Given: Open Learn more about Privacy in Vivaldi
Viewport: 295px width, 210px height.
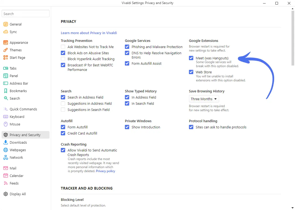Looking at the screenshot, I should [89, 33].
